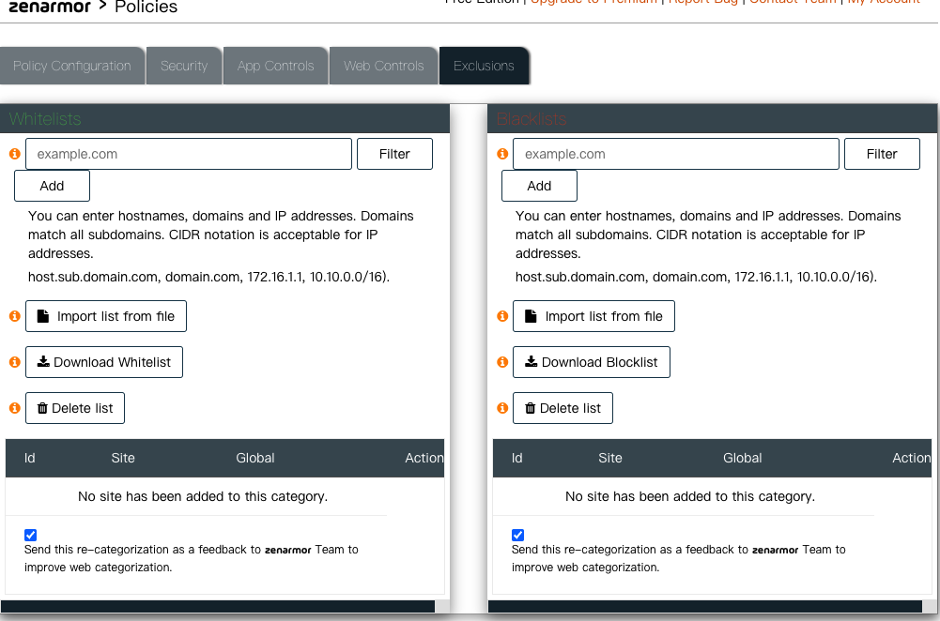
Task: Delete the Blacklists list
Action: click(x=562, y=408)
